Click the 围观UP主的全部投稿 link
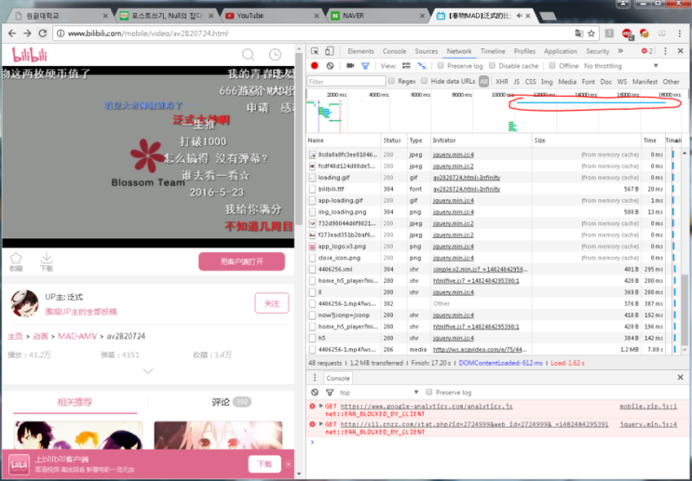This screenshot has height=481, width=692. (81, 312)
